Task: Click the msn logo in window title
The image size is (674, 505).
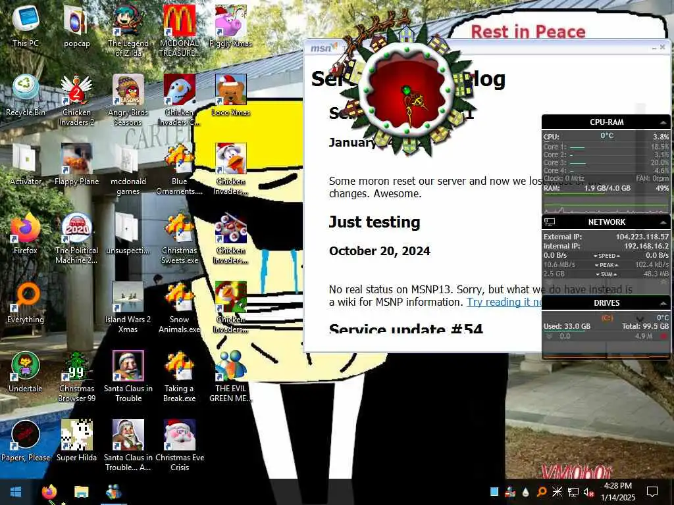Action: pos(324,47)
